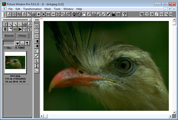The height and width of the screenshot is (120, 178).
Task: Switch to the History tab
Action: [x=22, y=36]
